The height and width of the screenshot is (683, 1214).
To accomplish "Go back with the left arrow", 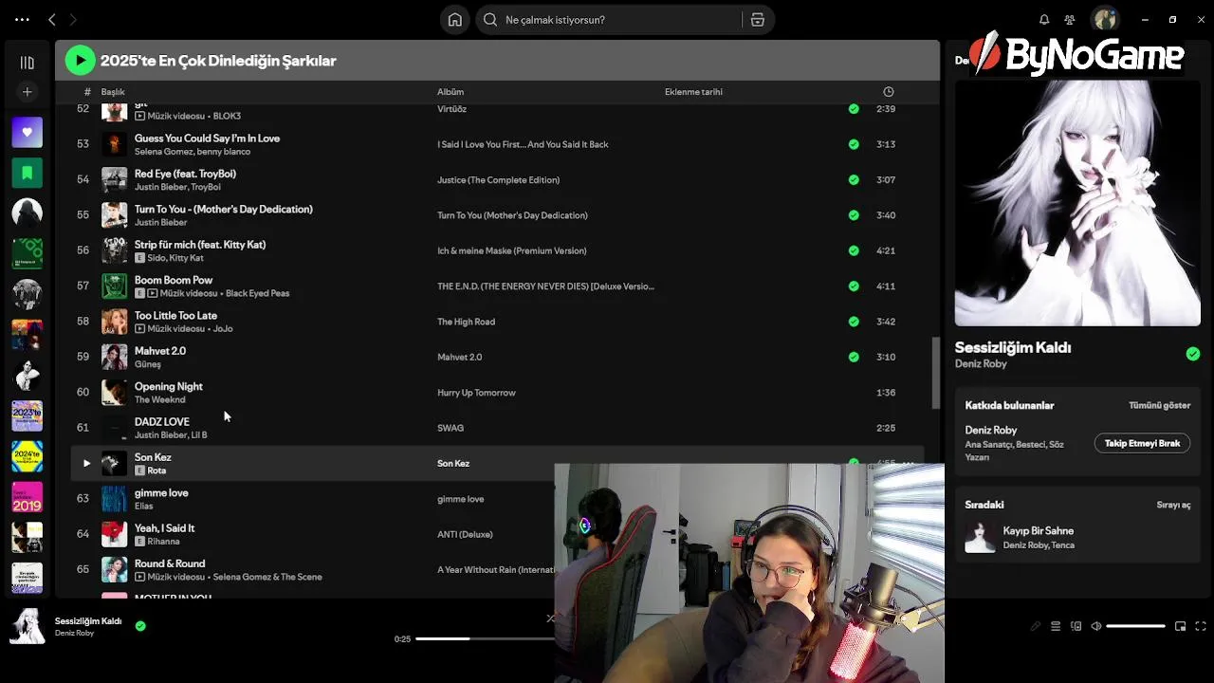I will click(x=52, y=20).
